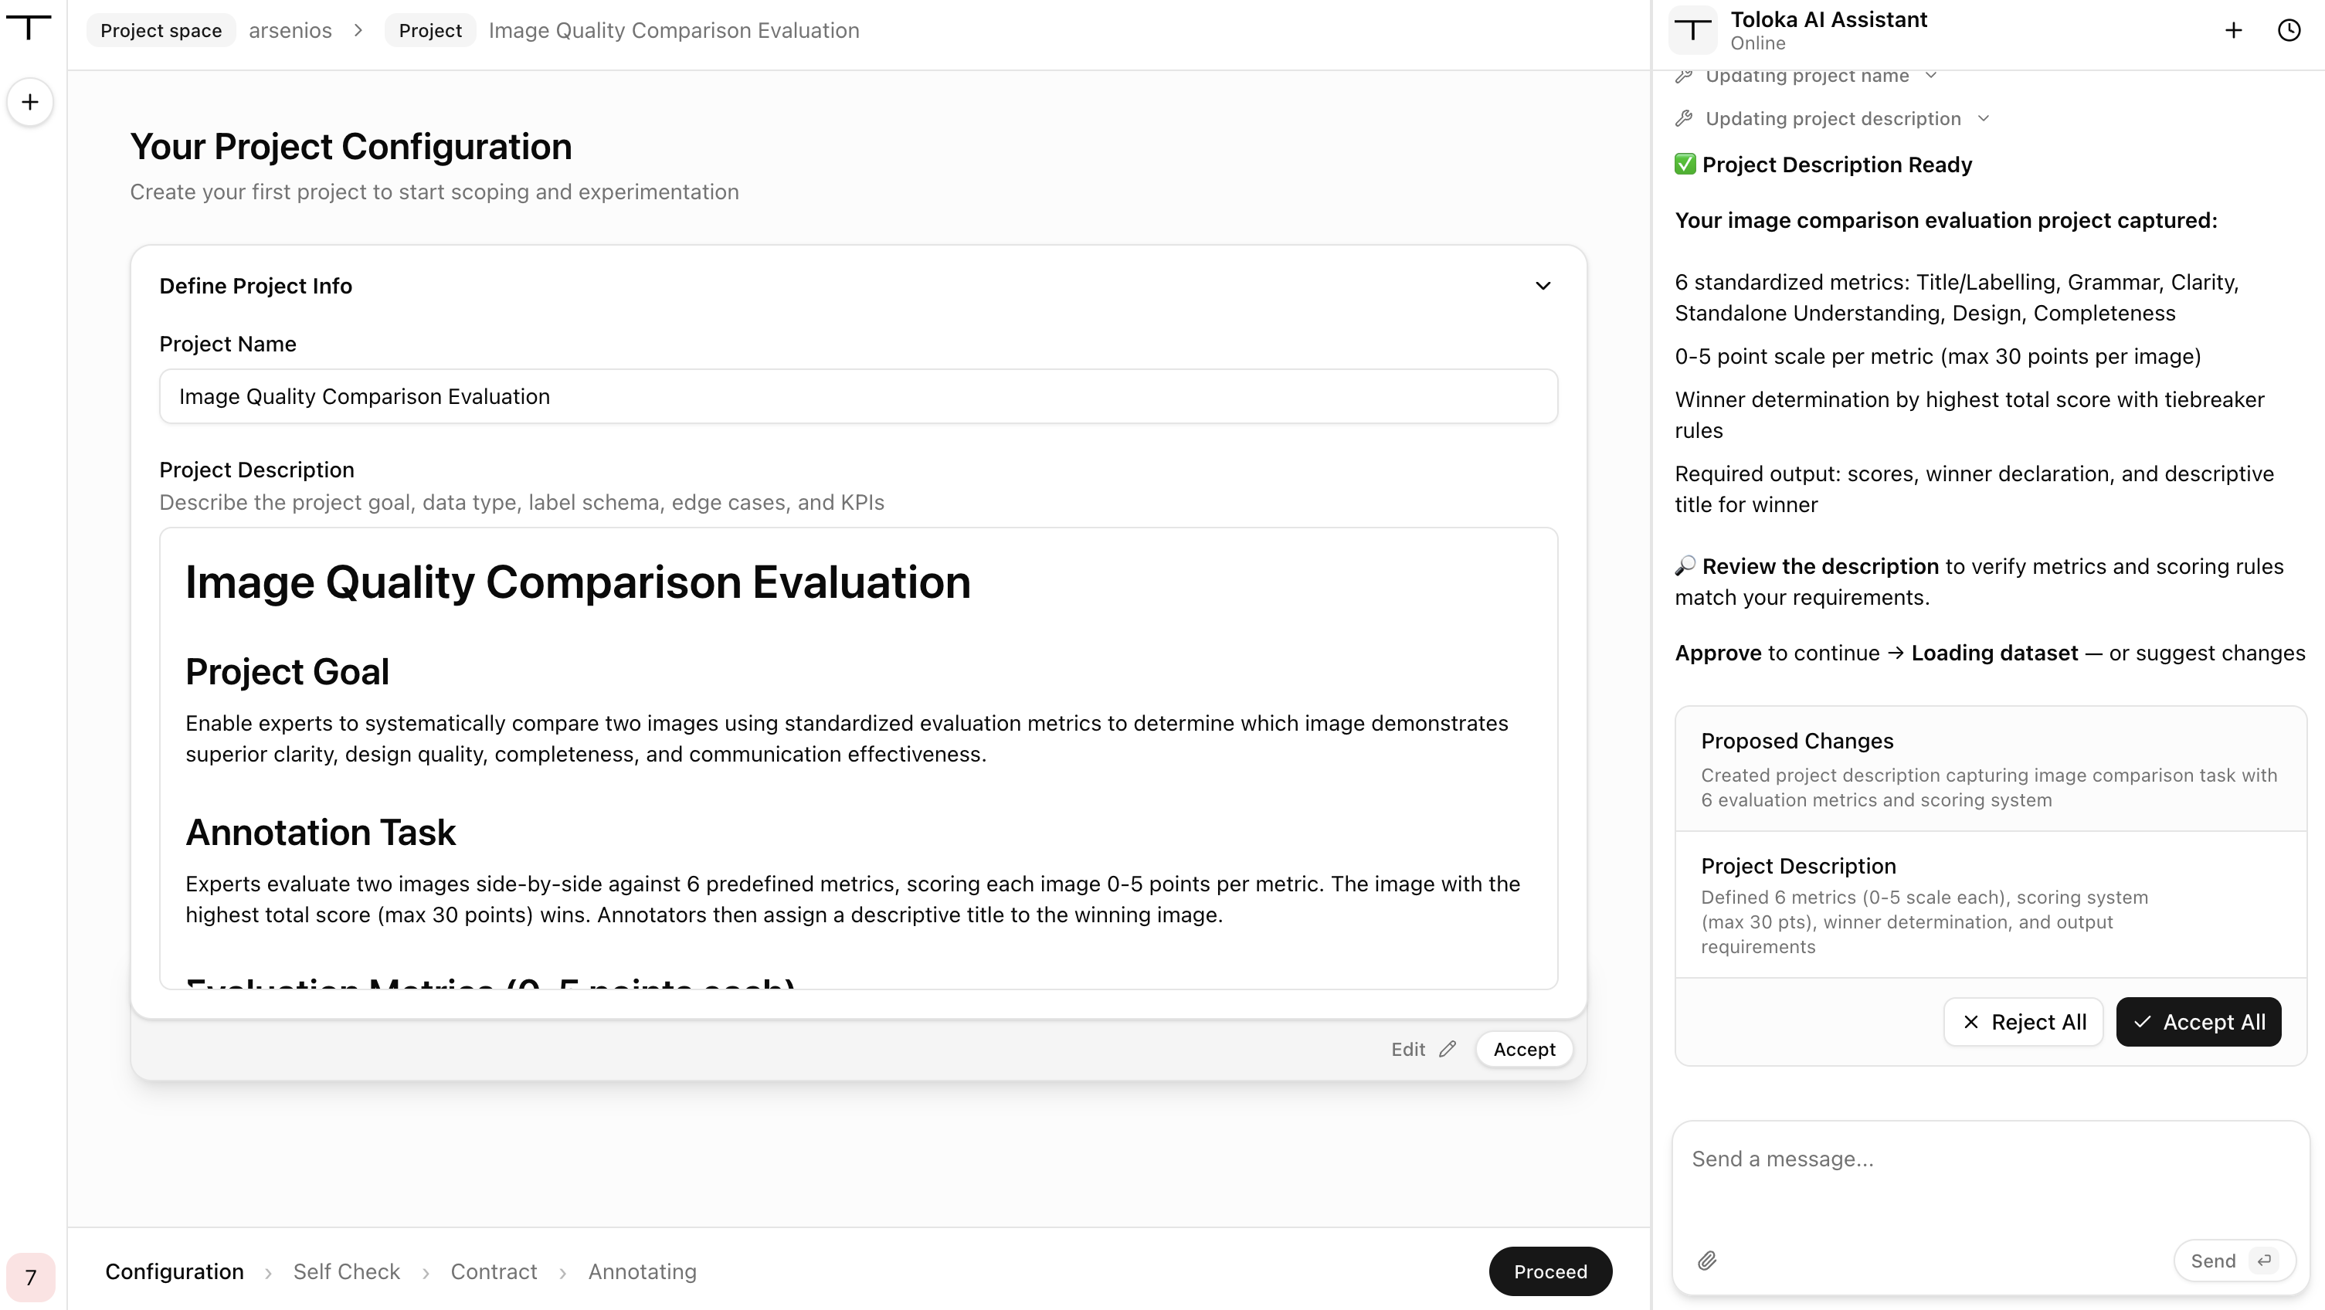
Task: Open chat history clock icon
Action: [x=2289, y=31]
